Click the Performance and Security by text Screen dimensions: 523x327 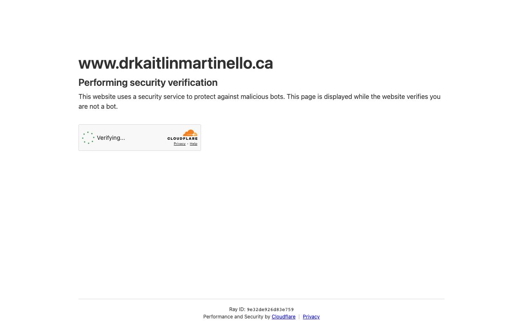[237, 317]
